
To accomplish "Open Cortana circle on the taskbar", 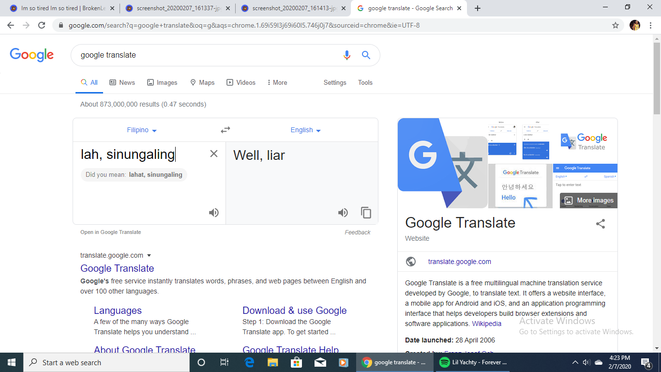I will [201, 362].
